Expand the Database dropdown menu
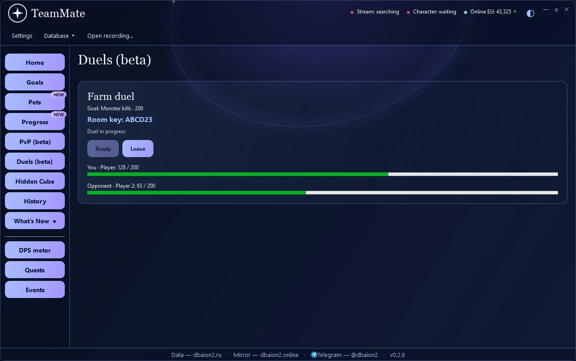 (x=59, y=36)
